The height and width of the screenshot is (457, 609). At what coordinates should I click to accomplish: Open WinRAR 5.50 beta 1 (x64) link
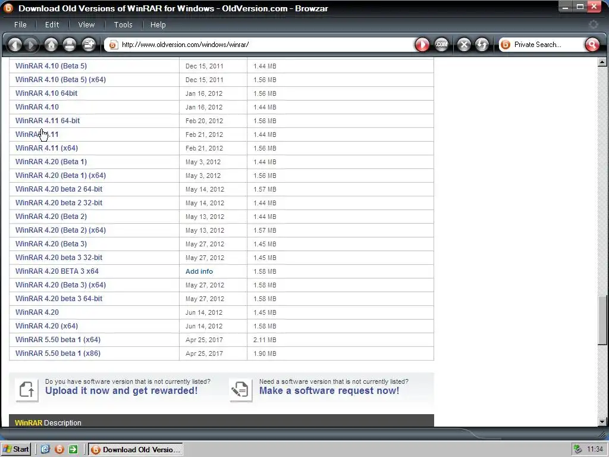[x=58, y=340]
